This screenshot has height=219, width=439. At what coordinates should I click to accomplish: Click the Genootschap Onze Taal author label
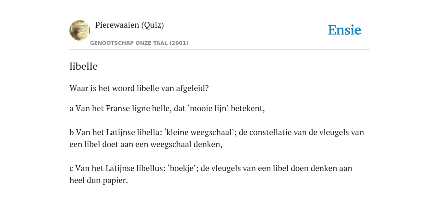(x=139, y=43)
